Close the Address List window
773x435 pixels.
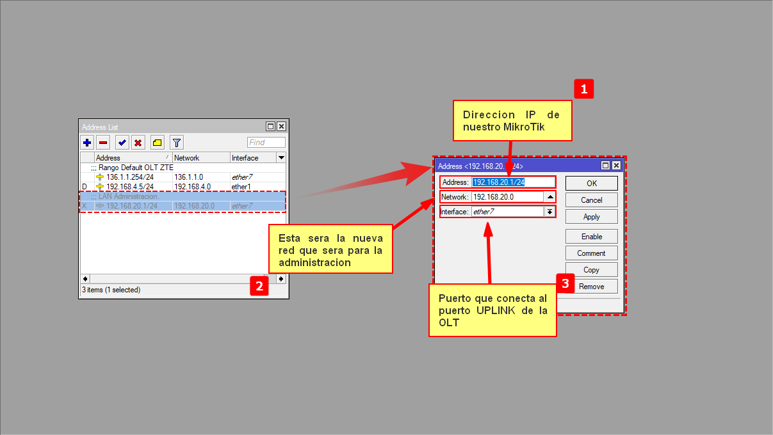pyautogui.click(x=281, y=127)
